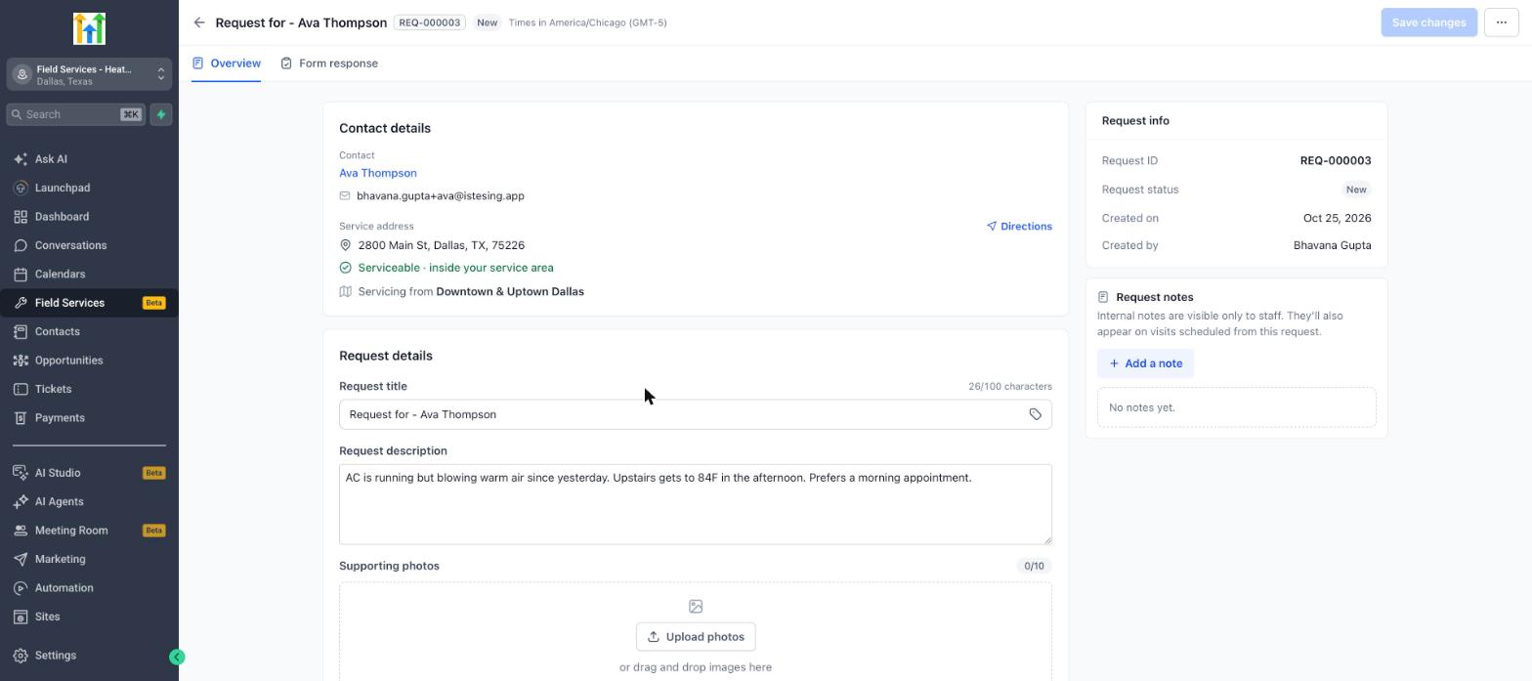
Task: Click the Request title input field
Action: point(696,414)
